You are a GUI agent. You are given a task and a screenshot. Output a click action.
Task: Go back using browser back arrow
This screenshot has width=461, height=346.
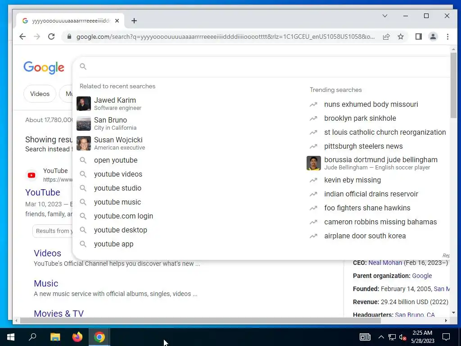(x=23, y=36)
